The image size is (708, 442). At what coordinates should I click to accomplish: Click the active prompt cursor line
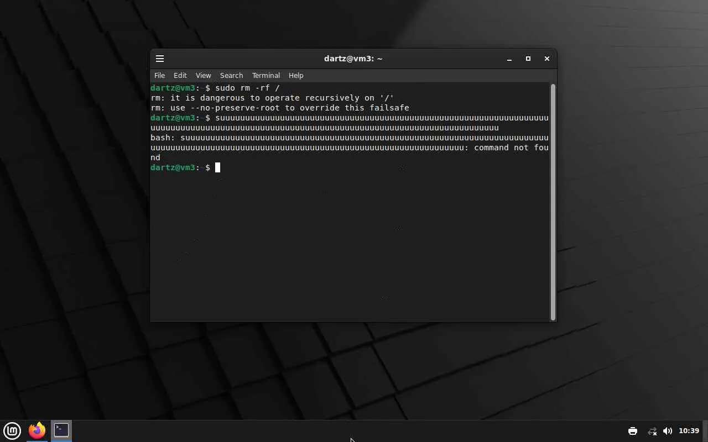(185, 167)
